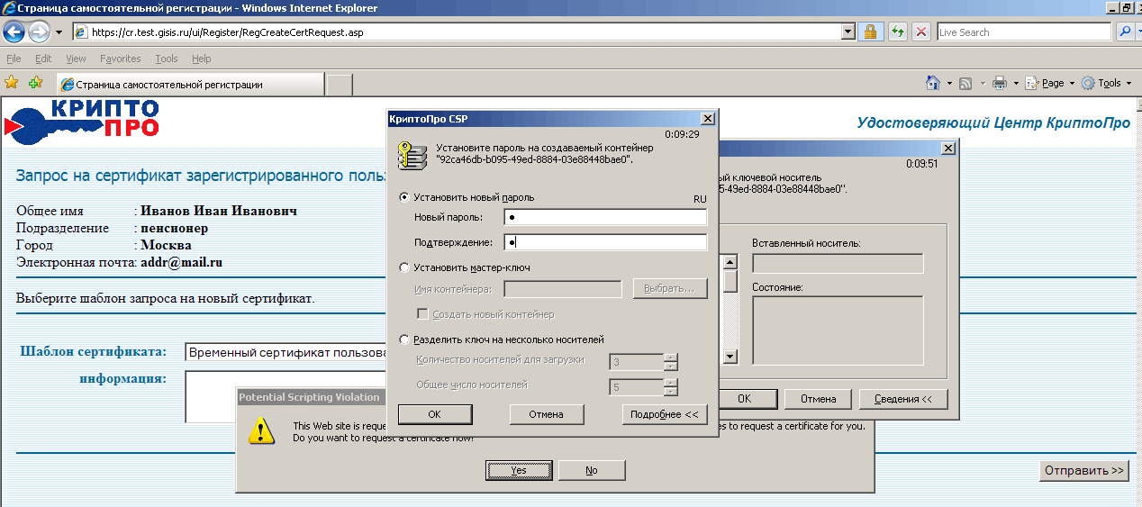Go to the Home page icon
1142x507 pixels.
pos(934,83)
